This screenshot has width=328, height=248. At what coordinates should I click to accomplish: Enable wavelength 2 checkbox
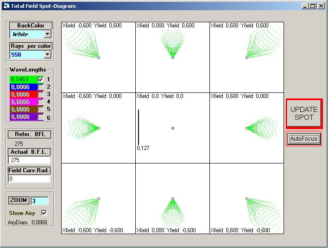click(x=40, y=87)
